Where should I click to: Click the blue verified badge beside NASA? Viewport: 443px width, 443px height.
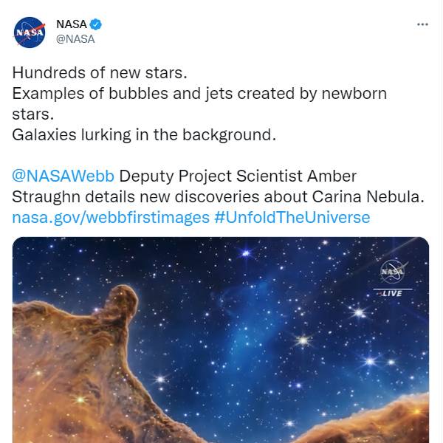pos(96,24)
